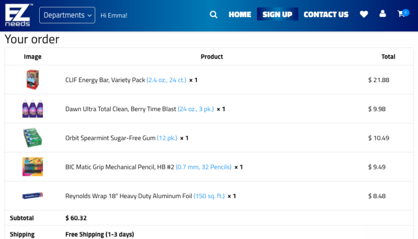418x239 pixels.
Task: Open the search magnifier icon
Action: (214, 15)
